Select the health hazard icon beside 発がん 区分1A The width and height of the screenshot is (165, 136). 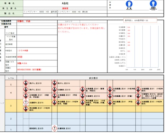point(55,83)
